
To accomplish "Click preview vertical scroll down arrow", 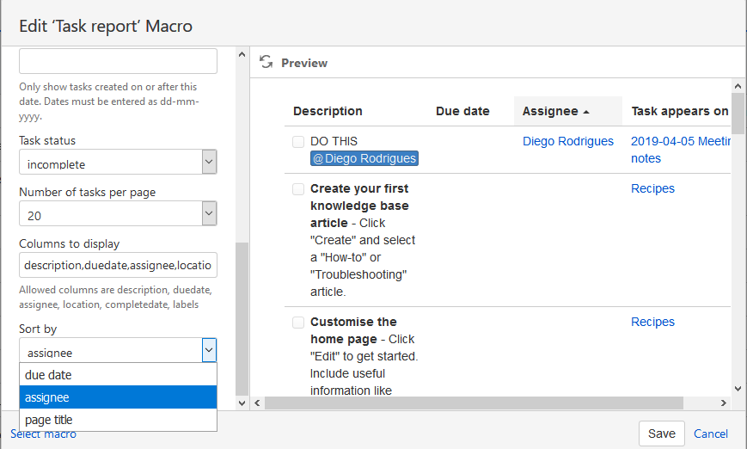I will click(x=738, y=389).
